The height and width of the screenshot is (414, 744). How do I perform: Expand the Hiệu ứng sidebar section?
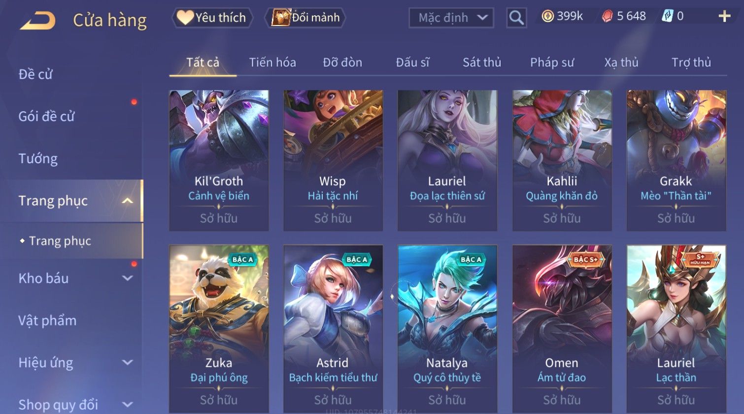point(128,363)
